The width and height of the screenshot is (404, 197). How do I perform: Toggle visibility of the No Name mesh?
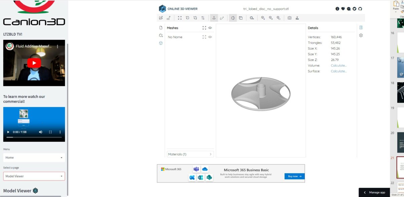coord(210,37)
